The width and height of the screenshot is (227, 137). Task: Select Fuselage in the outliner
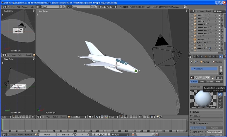pyautogui.click(x=200, y=40)
